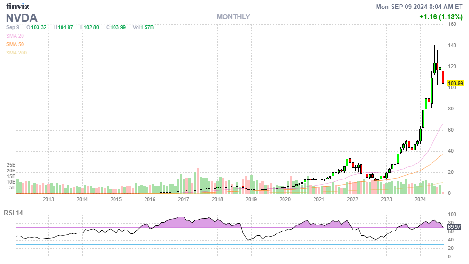The image size is (469, 264).
Task: Click the 2014 year label on axis
Action: tap(82, 199)
